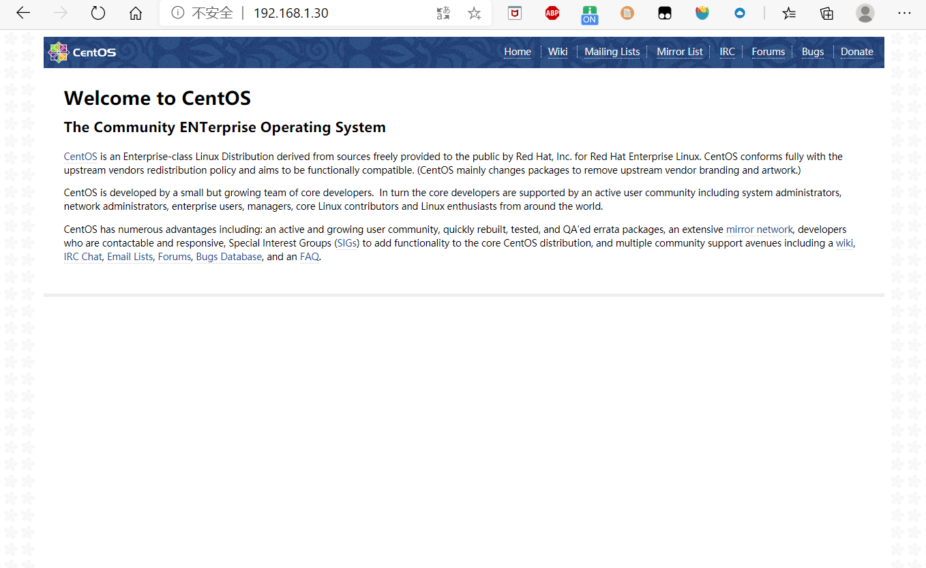This screenshot has height=568, width=926.
Task: Click the Community ENTerprise Operating System subheading
Action: point(225,127)
